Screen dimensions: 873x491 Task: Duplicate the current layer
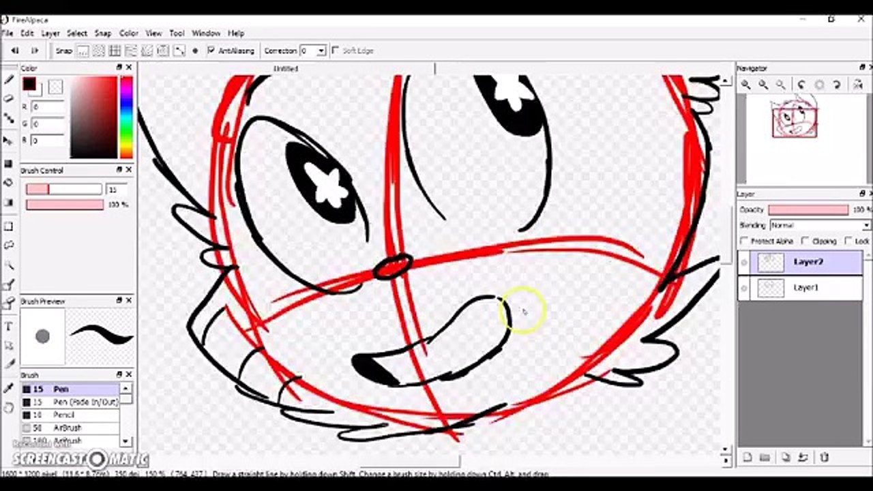(786, 458)
